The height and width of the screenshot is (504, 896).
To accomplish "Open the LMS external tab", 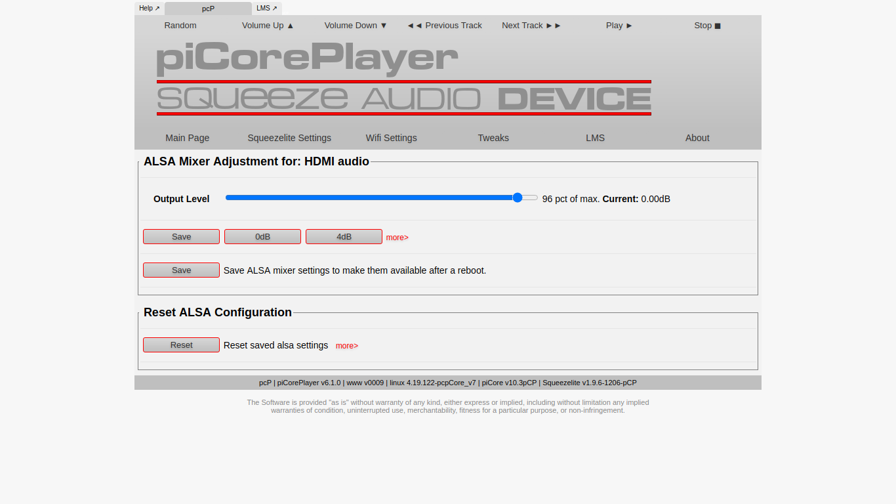I will [x=267, y=9].
